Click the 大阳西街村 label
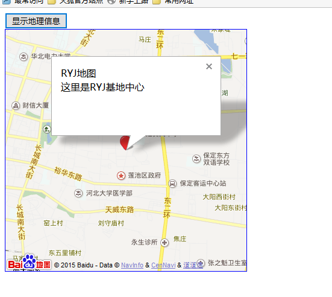332x297 pixels. tap(219, 197)
